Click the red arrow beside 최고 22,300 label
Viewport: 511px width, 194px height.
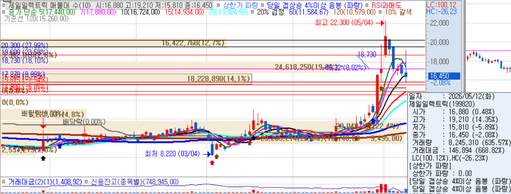coord(380,23)
